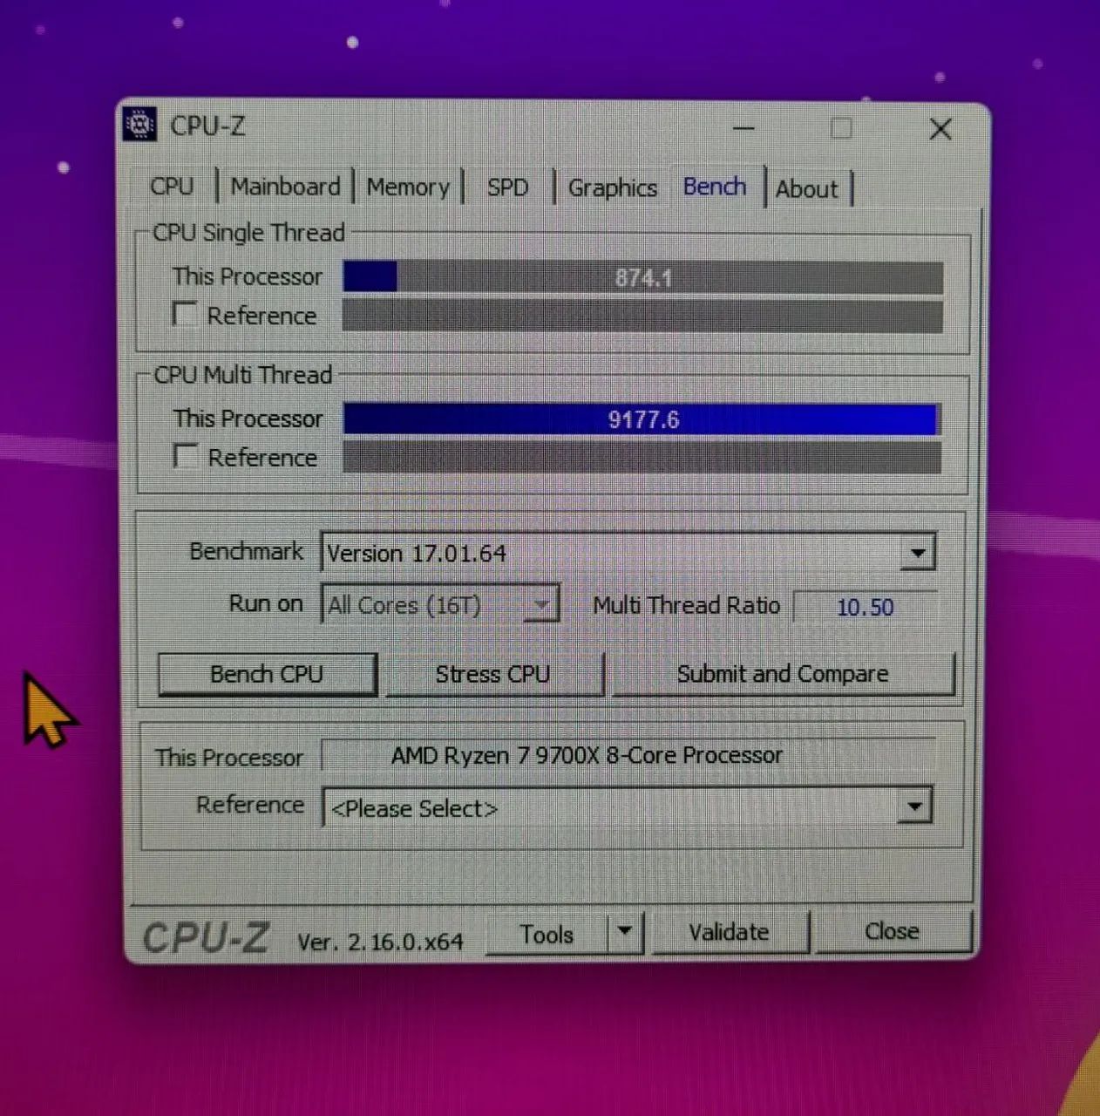Screen dimensions: 1100x1116
Task: Click the Multi Thread Ratio value 10.50
Action: pos(865,607)
